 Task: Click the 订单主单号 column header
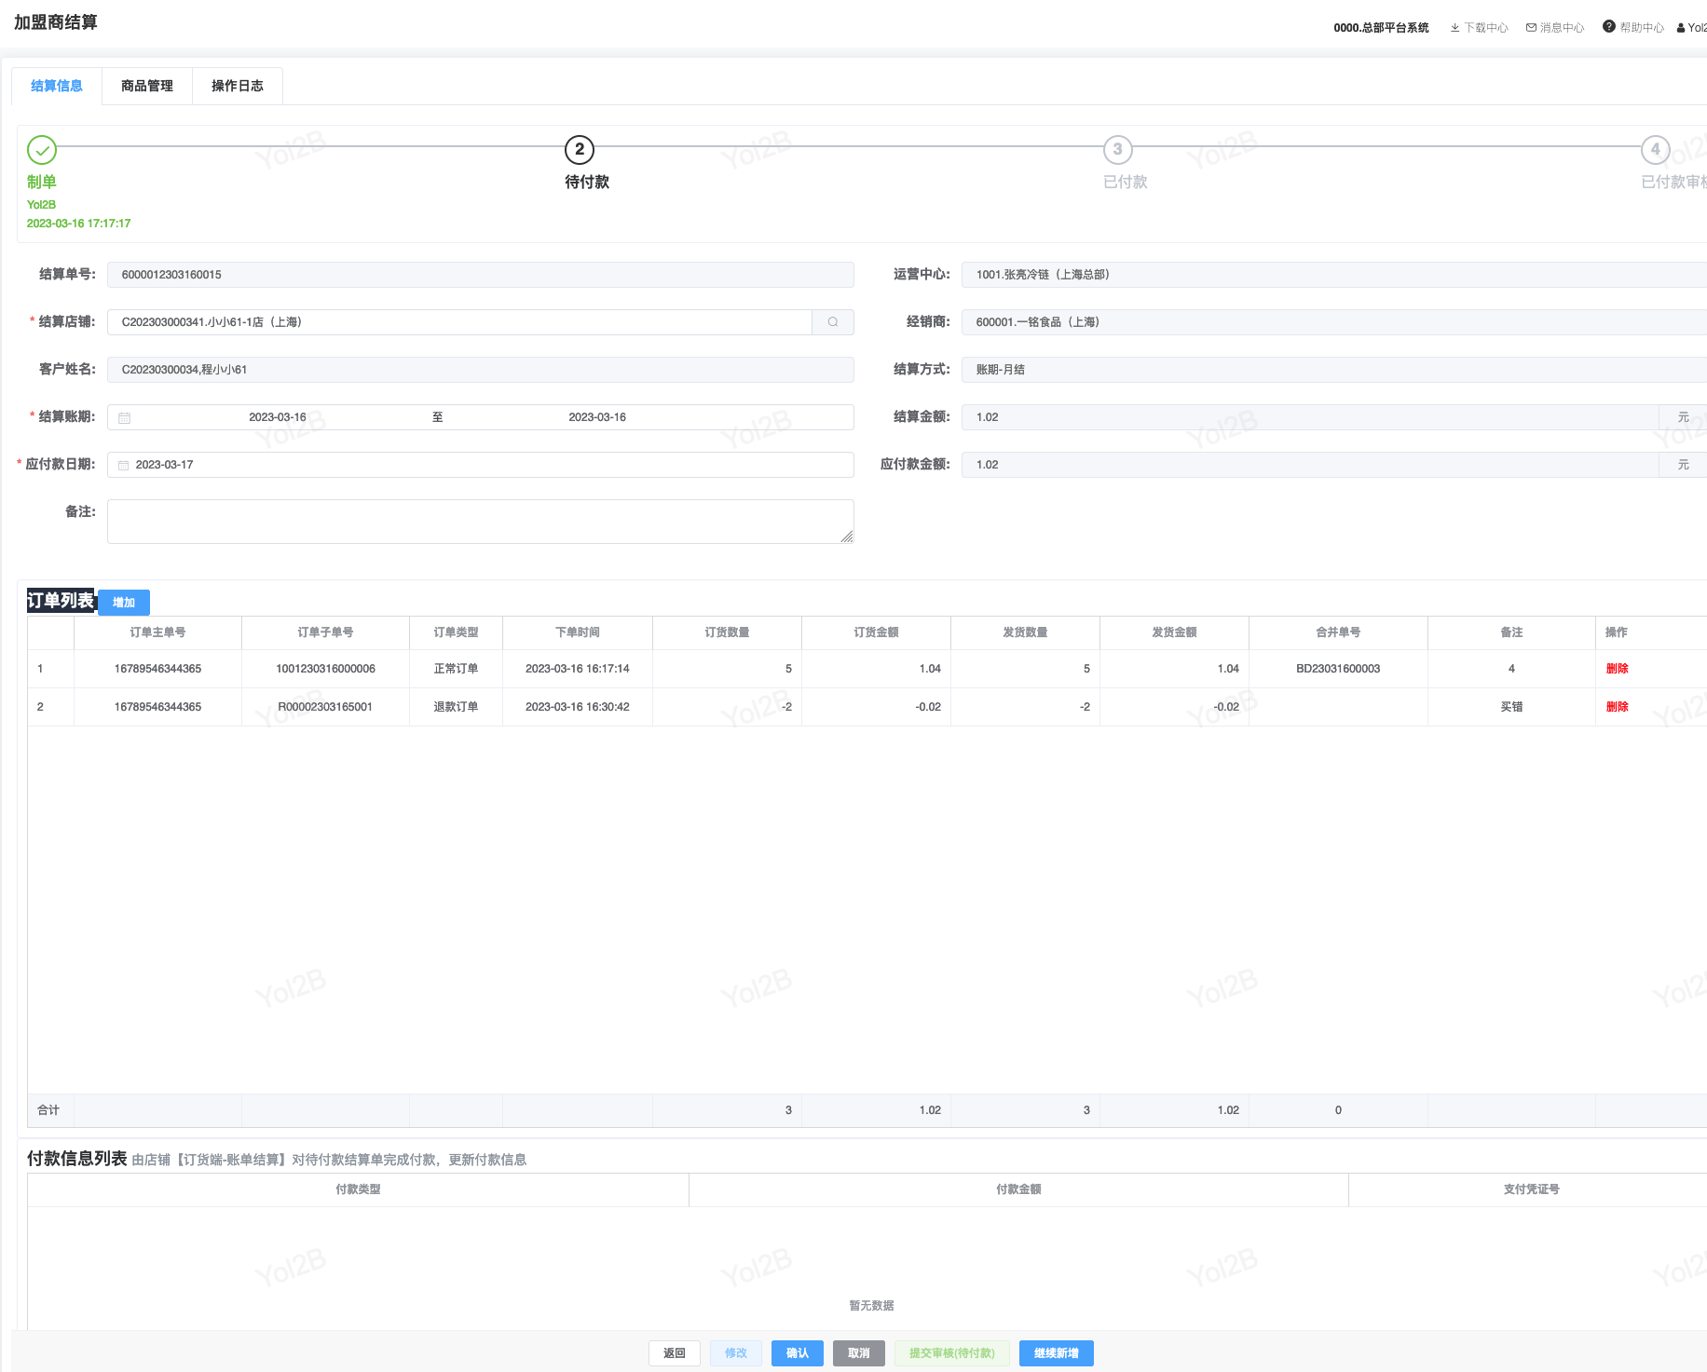[x=157, y=632]
